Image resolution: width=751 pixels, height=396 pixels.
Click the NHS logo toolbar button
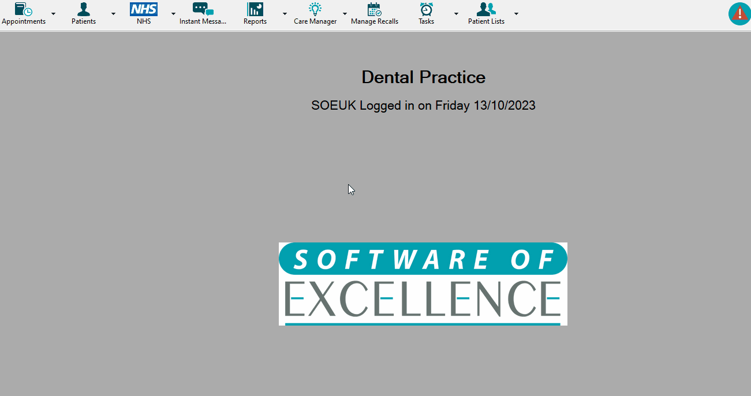tap(144, 9)
